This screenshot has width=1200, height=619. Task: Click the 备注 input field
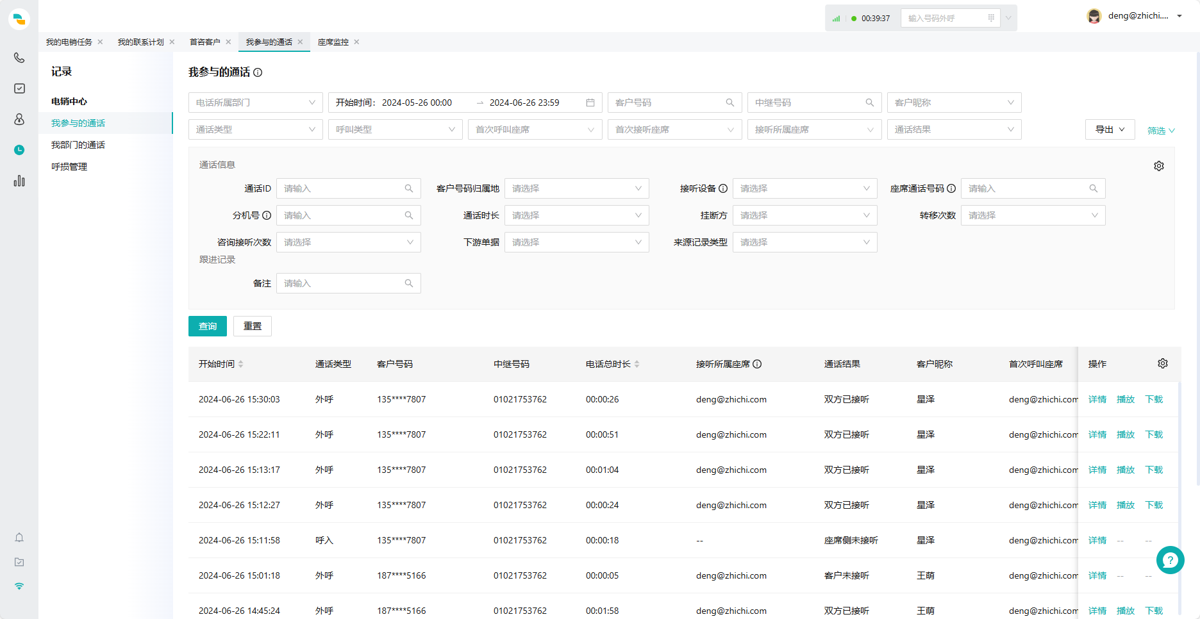pos(349,283)
